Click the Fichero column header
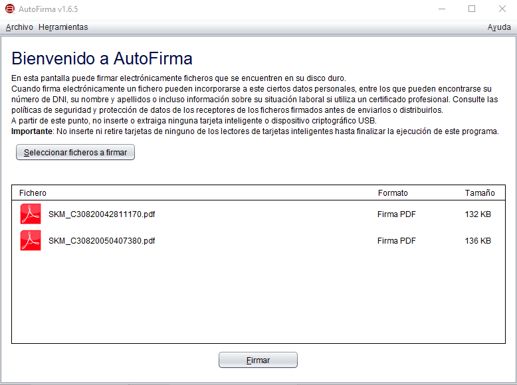517x385 pixels. (33, 193)
